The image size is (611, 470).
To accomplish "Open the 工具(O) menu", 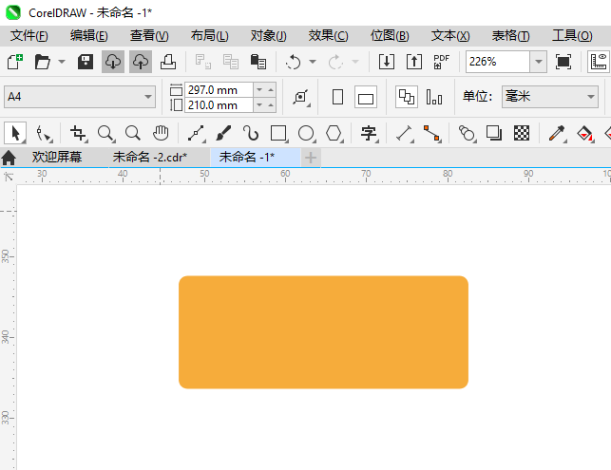I will click(572, 36).
